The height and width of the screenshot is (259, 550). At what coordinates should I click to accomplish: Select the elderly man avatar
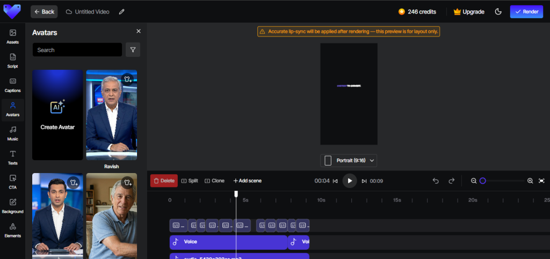pos(112,216)
